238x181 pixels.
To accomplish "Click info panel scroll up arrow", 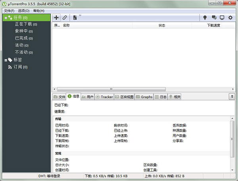I will pos(232,118).
